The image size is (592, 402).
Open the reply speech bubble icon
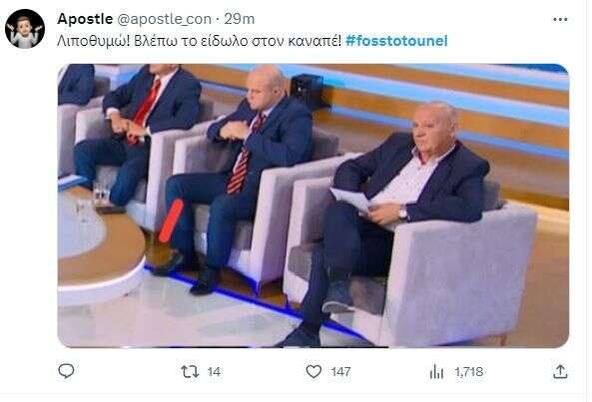pyautogui.click(x=67, y=371)
